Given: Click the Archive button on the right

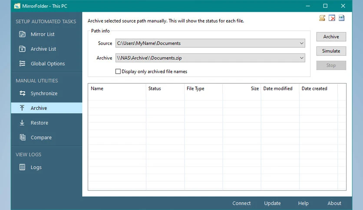Looking at the screenshot, I should [x=331, y=36].
